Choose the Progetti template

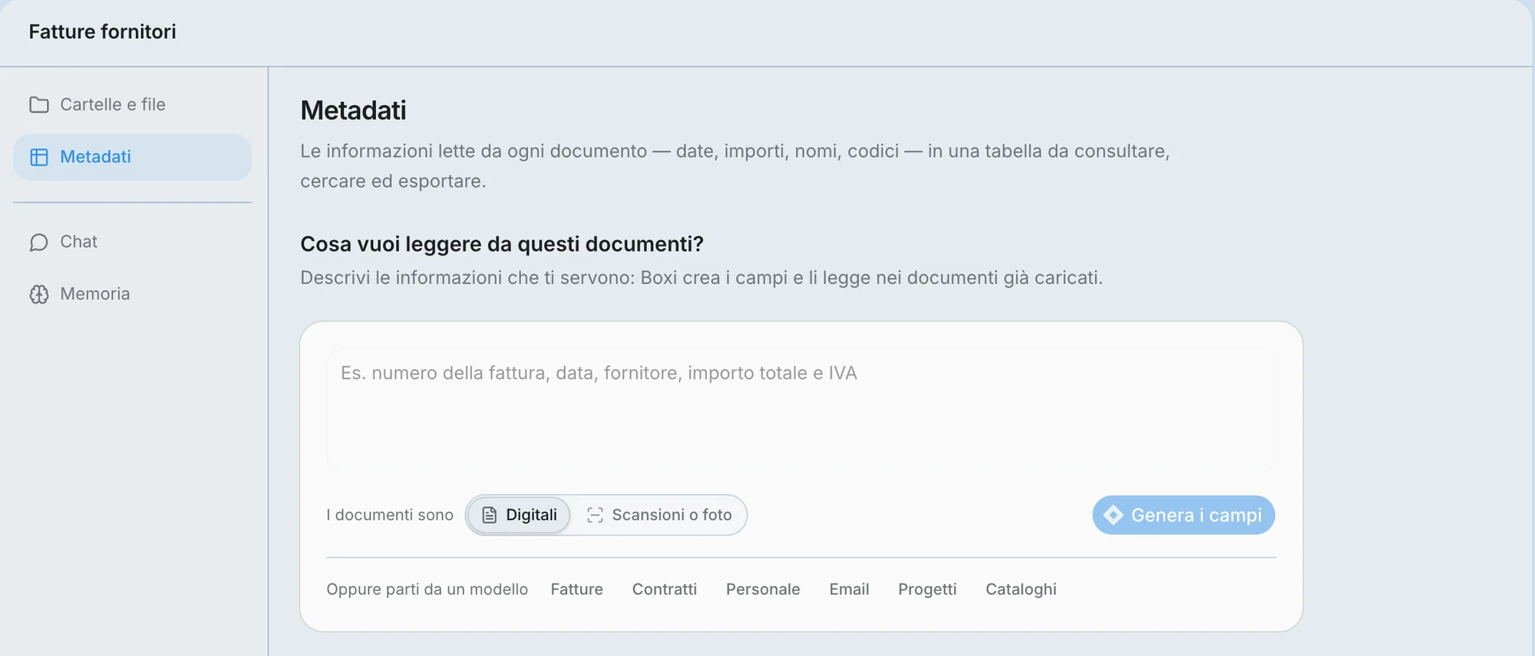pos(927,589)
